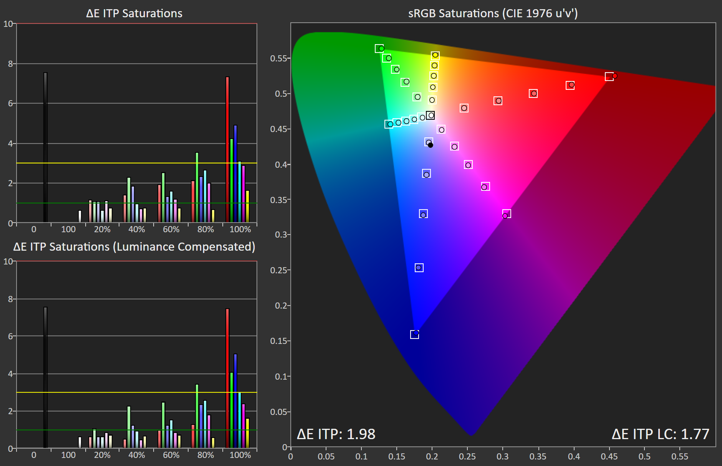Click the "ΔE ITP Saturations (Luminance Compensated)" title
722x466 pixels.
point(134,246)
